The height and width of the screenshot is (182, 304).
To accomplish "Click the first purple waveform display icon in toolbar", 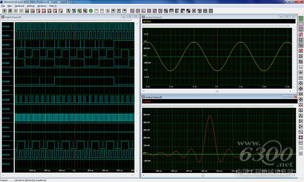I will (x=132, y=11).
